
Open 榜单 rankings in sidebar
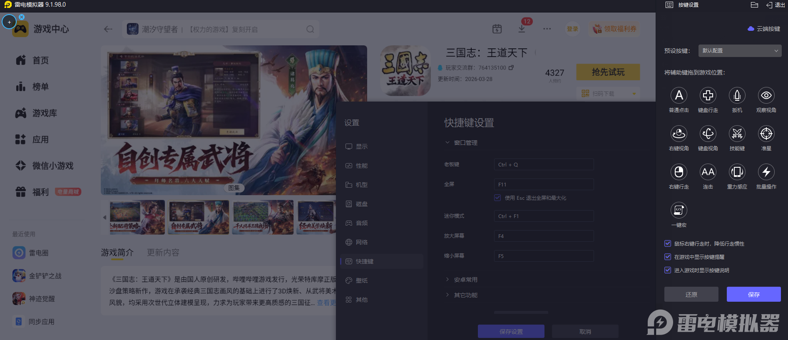(x=32, y=87)
